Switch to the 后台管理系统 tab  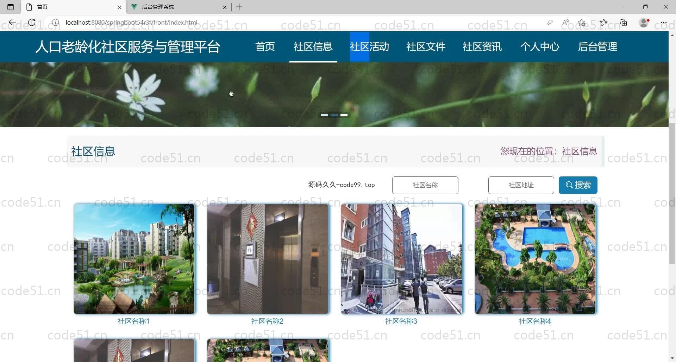[179, 7]
